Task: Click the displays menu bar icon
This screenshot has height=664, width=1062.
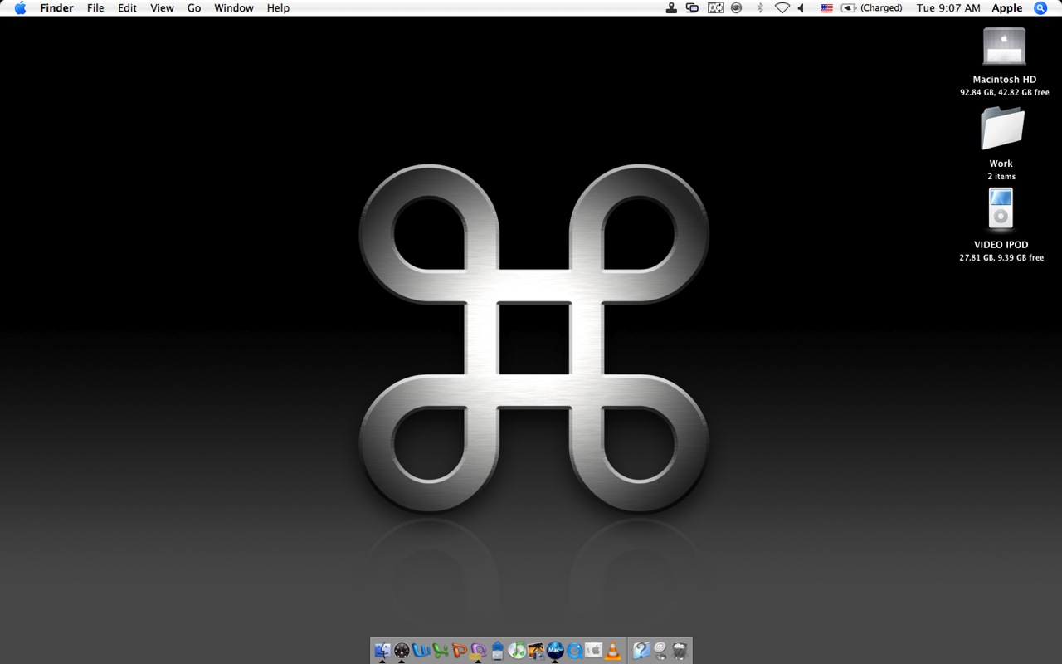Action: [692, 8]
